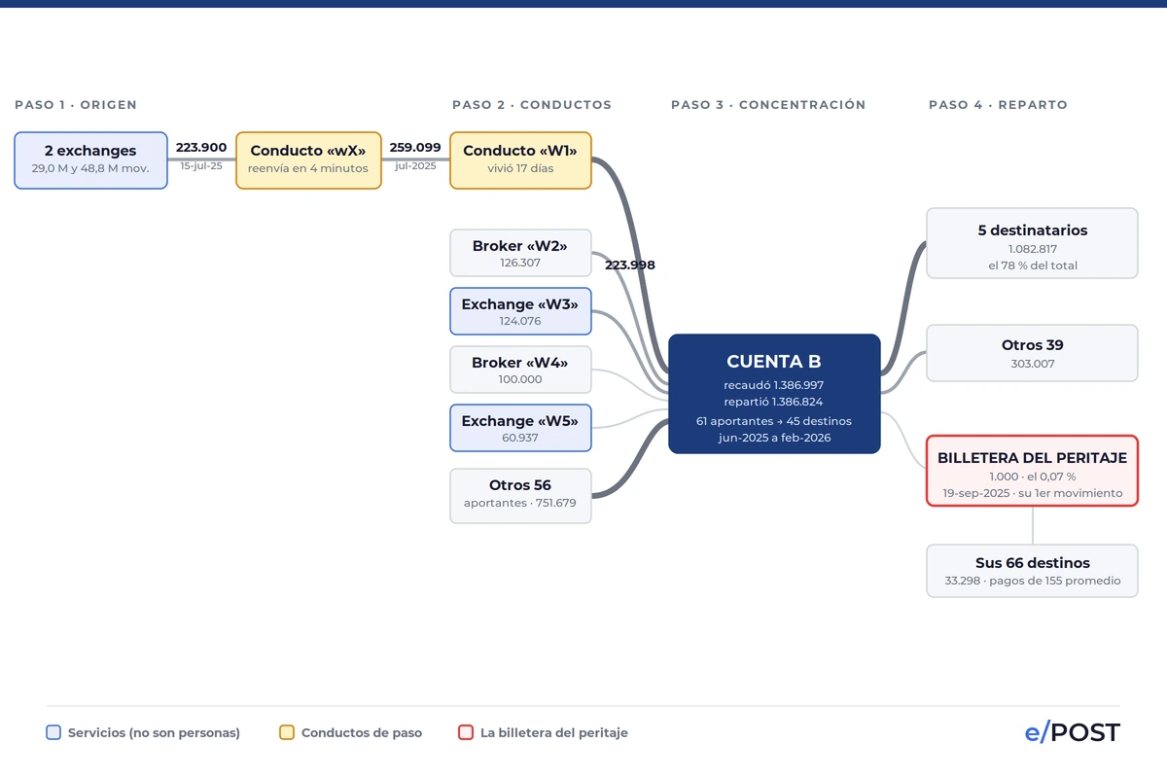Click the red billetera del peritaje swatch

pos(466,732)
